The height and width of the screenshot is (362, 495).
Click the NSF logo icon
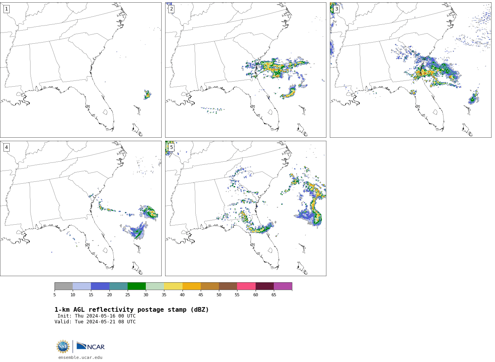pyautogui.click(x=63, y=347)
